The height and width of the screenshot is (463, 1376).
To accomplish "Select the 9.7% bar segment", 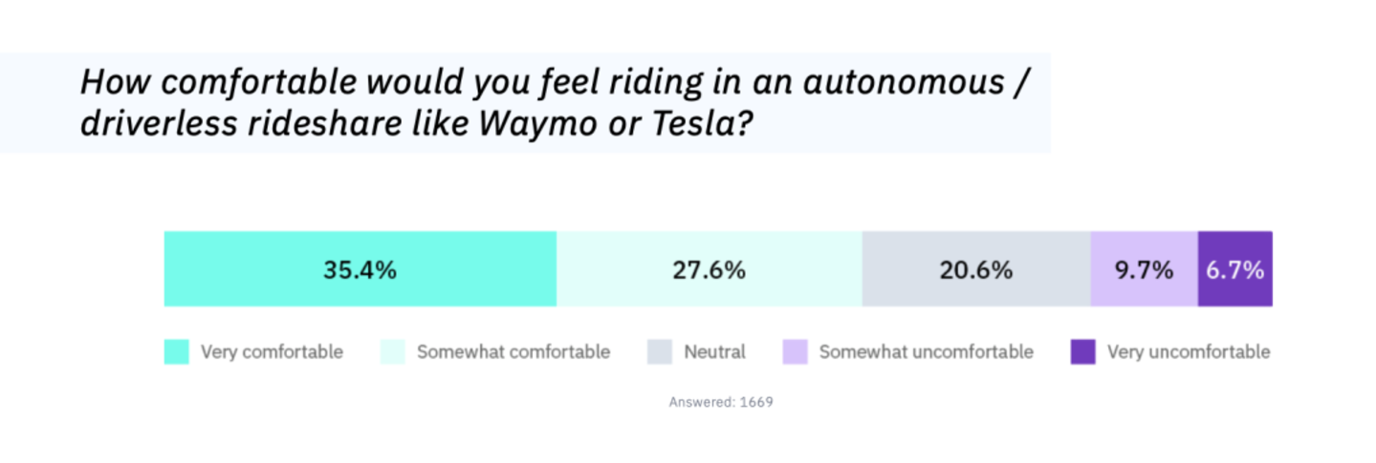I will click(1145, 269).
